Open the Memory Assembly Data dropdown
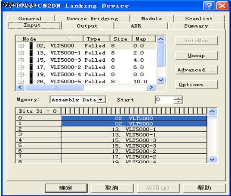This screenshot has height=196, width=231. [100, 100]
